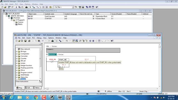Click Up one level icon in SIMATIC Manager
Viewport: 178px width, 100px height.
point(51,7)
